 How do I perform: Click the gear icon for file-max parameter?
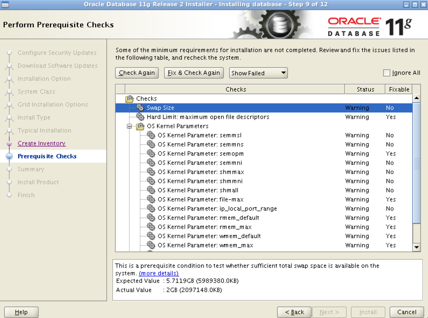[151, 199]
